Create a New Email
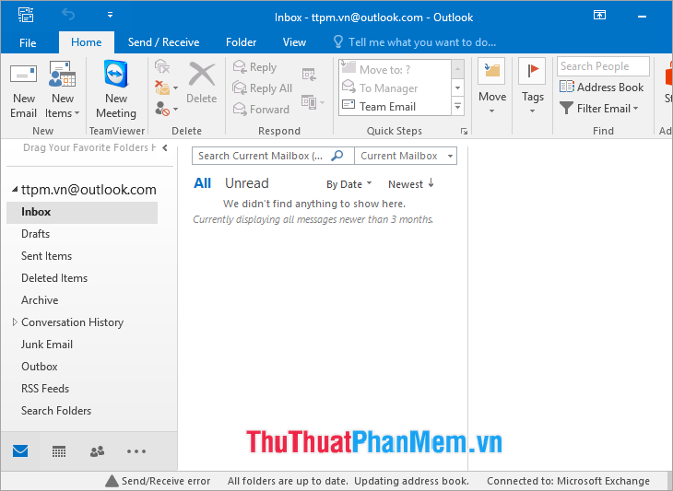The image size is (673, 491). pos(24,90)
